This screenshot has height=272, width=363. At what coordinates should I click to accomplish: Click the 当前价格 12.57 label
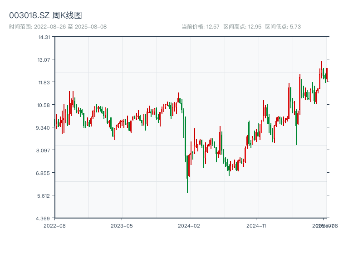(x=200, y=27)
